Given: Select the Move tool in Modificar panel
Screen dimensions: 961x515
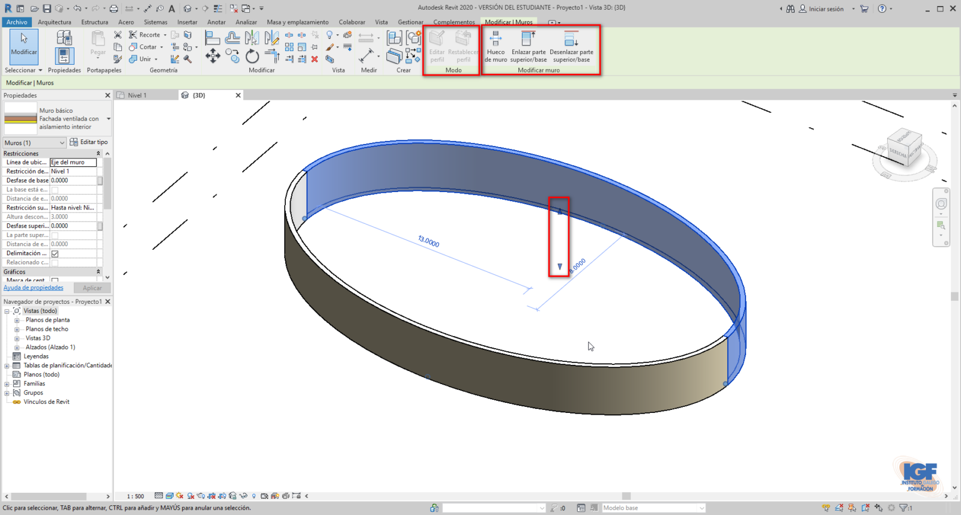Looking at the screenshot, I should pos(213,57).
